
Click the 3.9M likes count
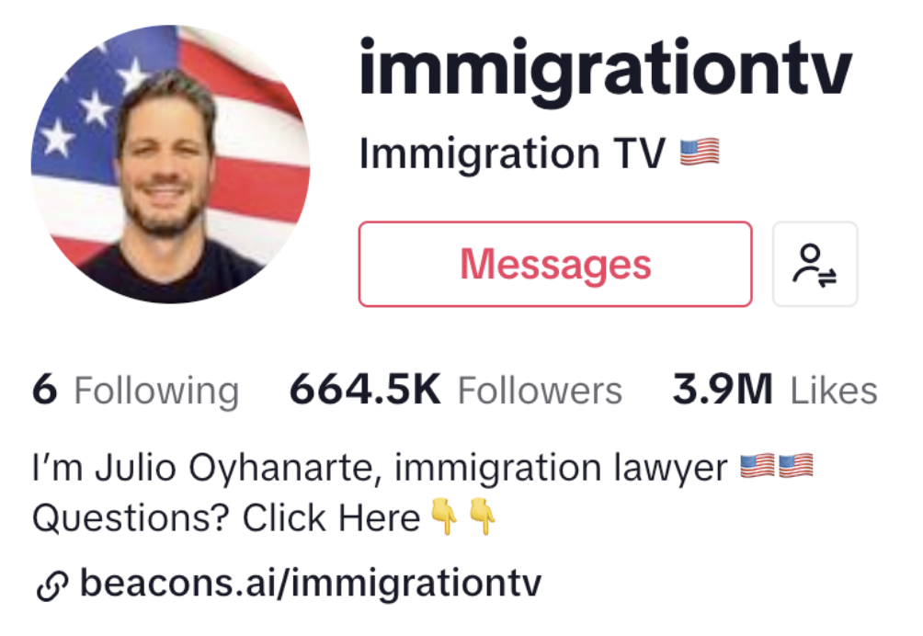tap(723, 390)
